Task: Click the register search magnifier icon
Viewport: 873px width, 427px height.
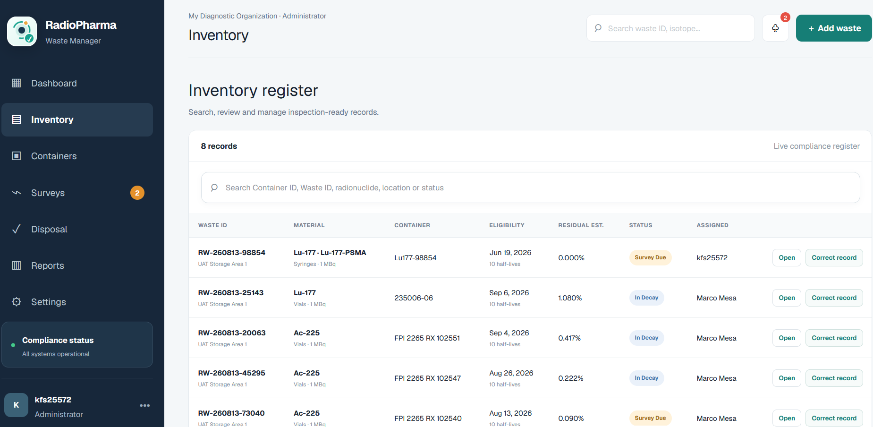Action: point(214,188)
